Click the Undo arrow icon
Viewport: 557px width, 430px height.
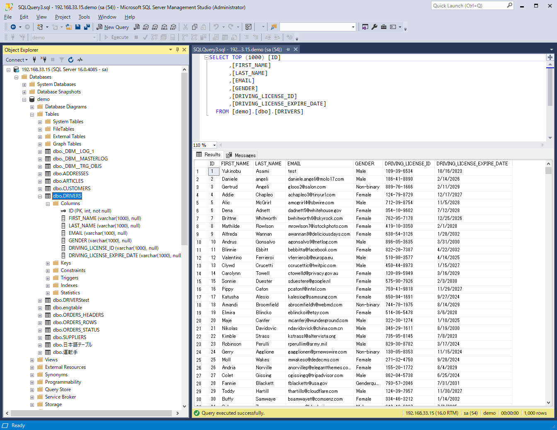(216, 27)
